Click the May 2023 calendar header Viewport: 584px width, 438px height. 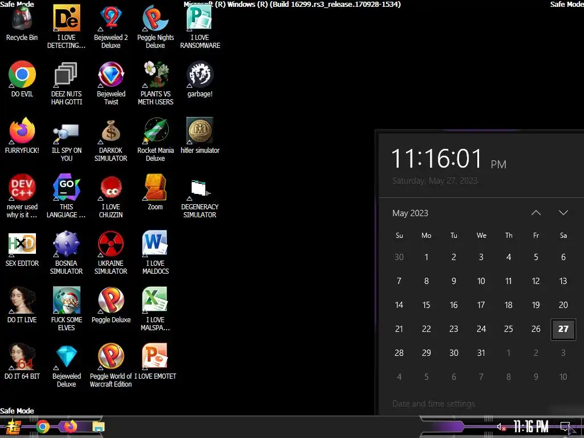[410, 213]
